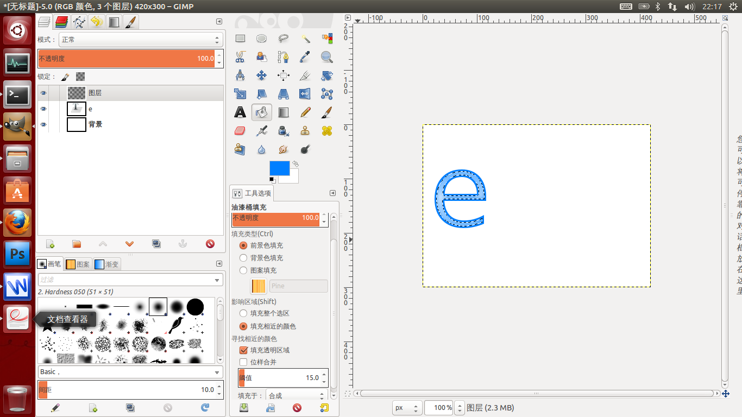This screenshot has height=417, width=742.
Task: Choose the Color Picker eyedropper tool
Action: 305,57
